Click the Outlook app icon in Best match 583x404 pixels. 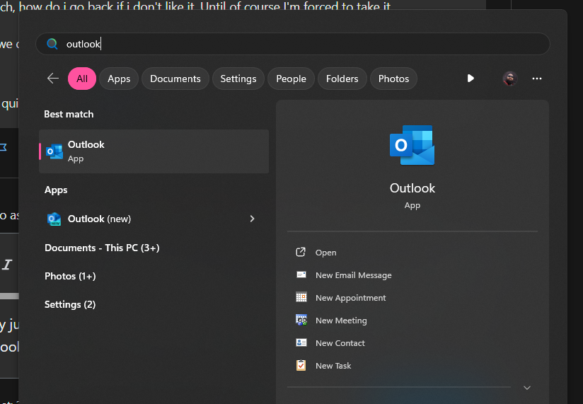(x=54, y=151)
